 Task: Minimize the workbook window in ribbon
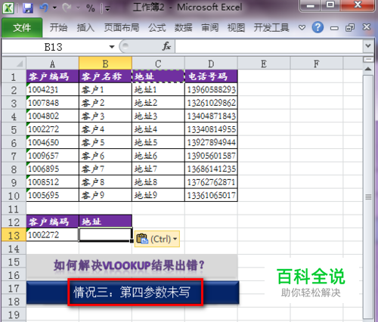point(334,28)
